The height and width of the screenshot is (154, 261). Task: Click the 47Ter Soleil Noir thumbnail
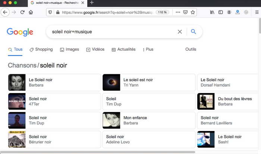17,101
